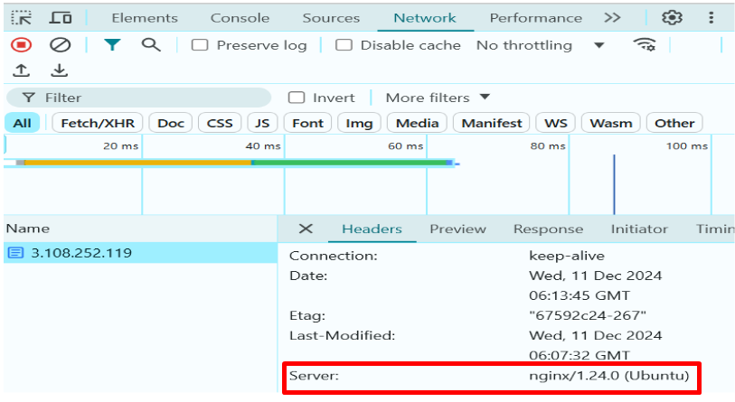Screen dimensions: 735x402
Task: Filter requests by Fetch/XHR
Action: coord(98,123)
